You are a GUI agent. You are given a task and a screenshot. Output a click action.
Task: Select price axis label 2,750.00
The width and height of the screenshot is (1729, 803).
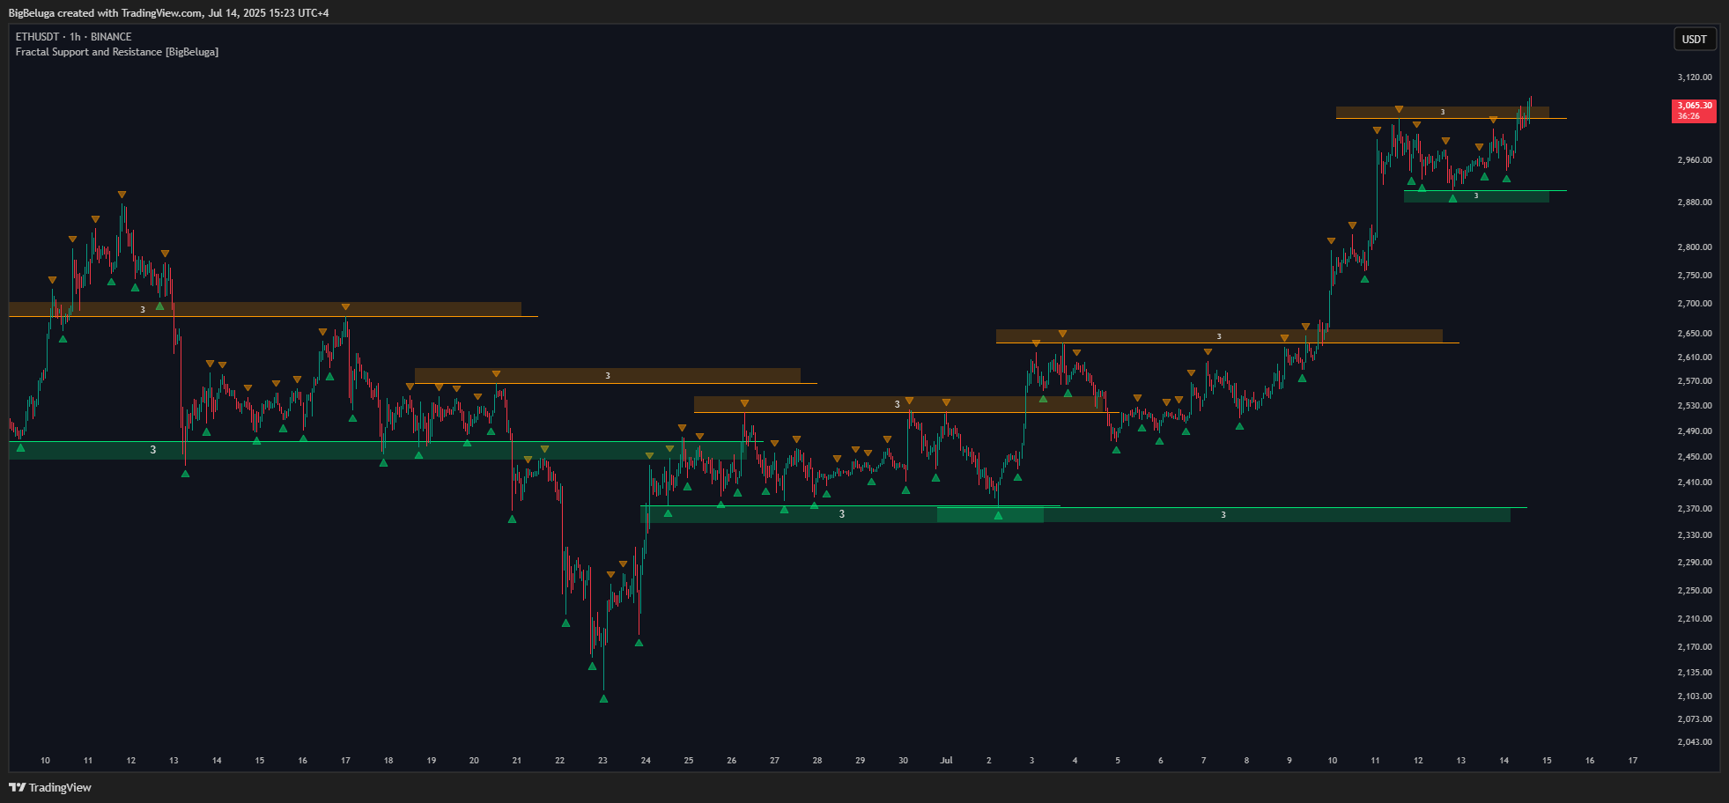coord(1695,276)
